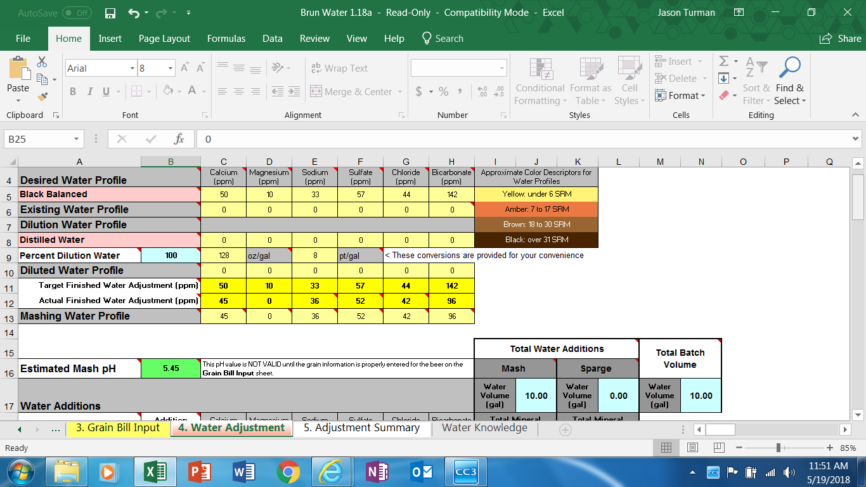Viewport: 866px width, 487px height.
Task: Click the Copy icon in the Clipboard group
Action: [x=42, y=79]
